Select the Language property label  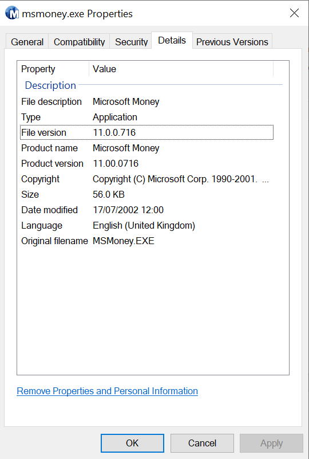[42, 226]
